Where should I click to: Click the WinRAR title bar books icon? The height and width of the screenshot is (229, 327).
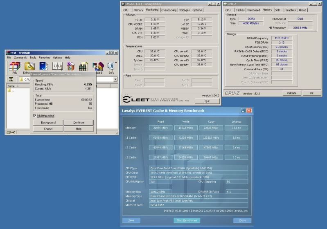point(8,53)
